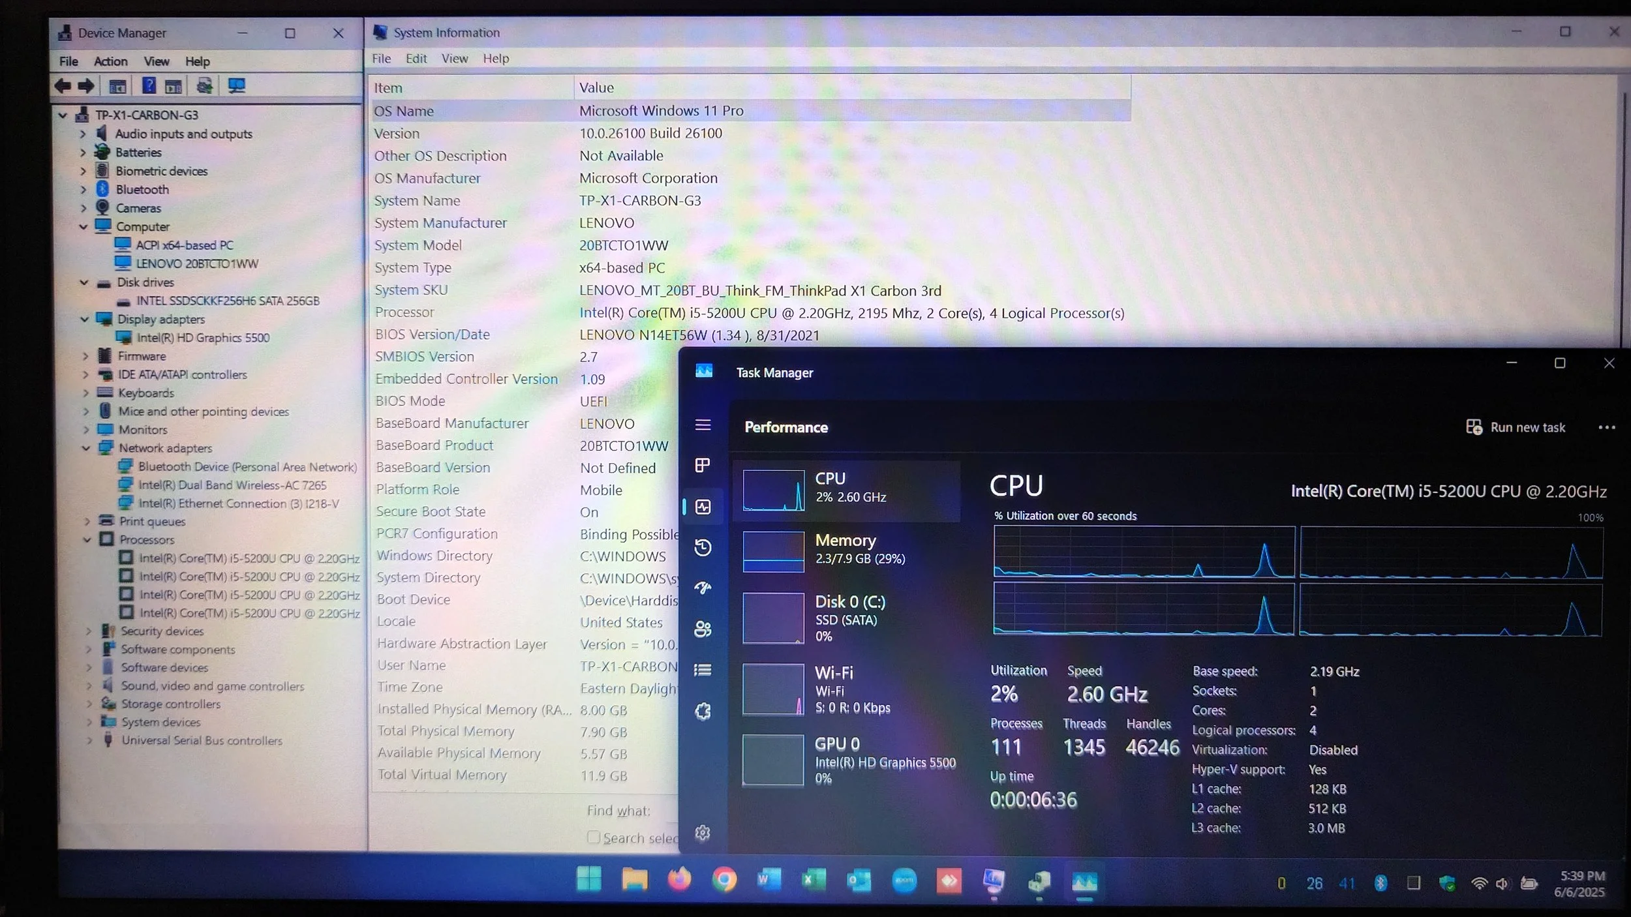Open Services page puzzle icon
1631x917 pixels.
click(703, 711)
